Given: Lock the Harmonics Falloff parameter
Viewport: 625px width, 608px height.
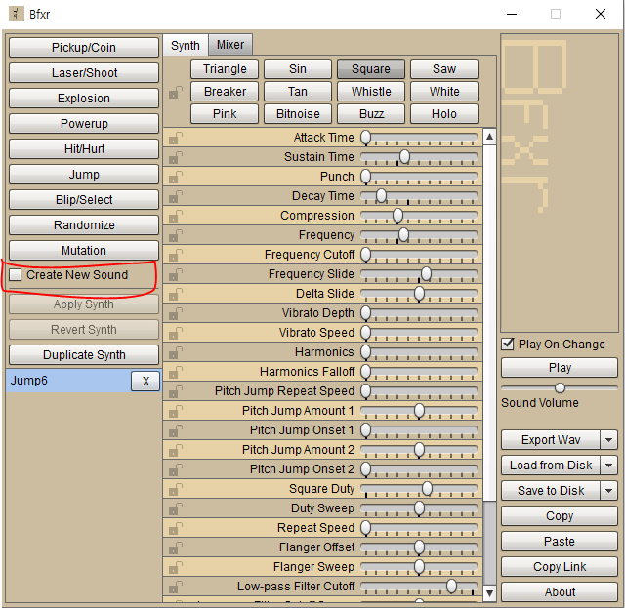Looking at the screenshot, I should (176, 372).
